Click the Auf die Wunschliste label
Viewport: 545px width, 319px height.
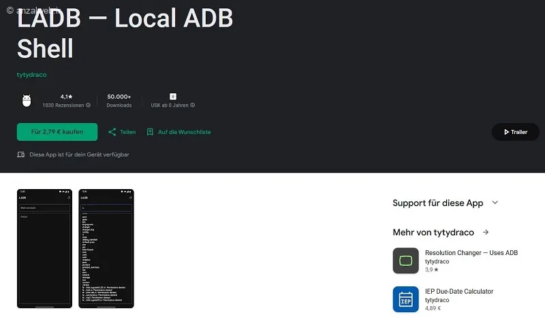pos(184,132)
